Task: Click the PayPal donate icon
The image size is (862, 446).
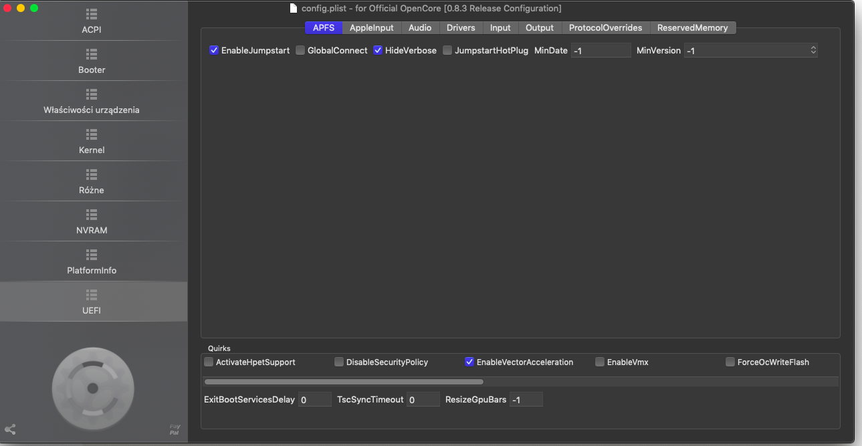Action: click(175, 429)
